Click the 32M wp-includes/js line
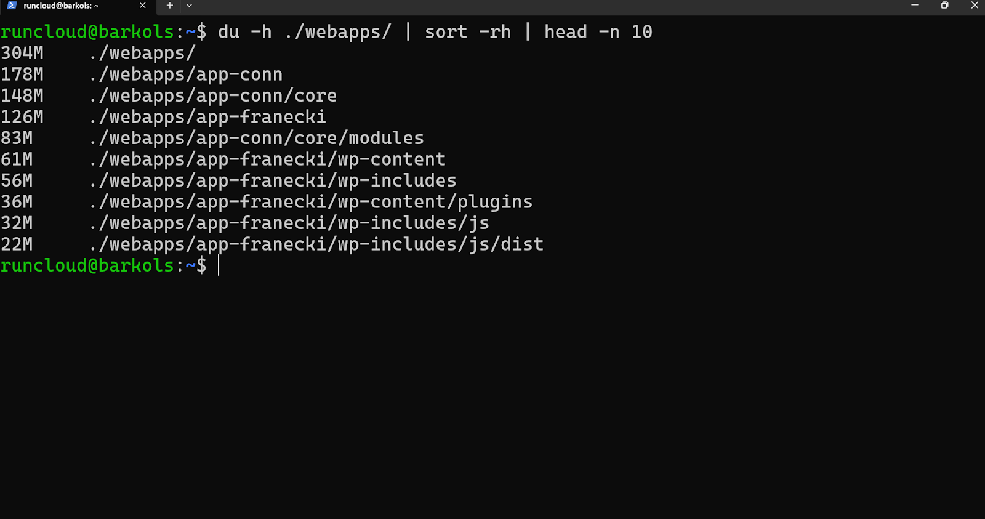985x519 pixels. (x=245, y=223)
